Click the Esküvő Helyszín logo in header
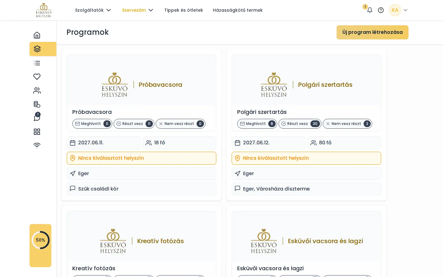Viewport: 443px width, 277px height. pyautogui.click(x=44, y=10)
